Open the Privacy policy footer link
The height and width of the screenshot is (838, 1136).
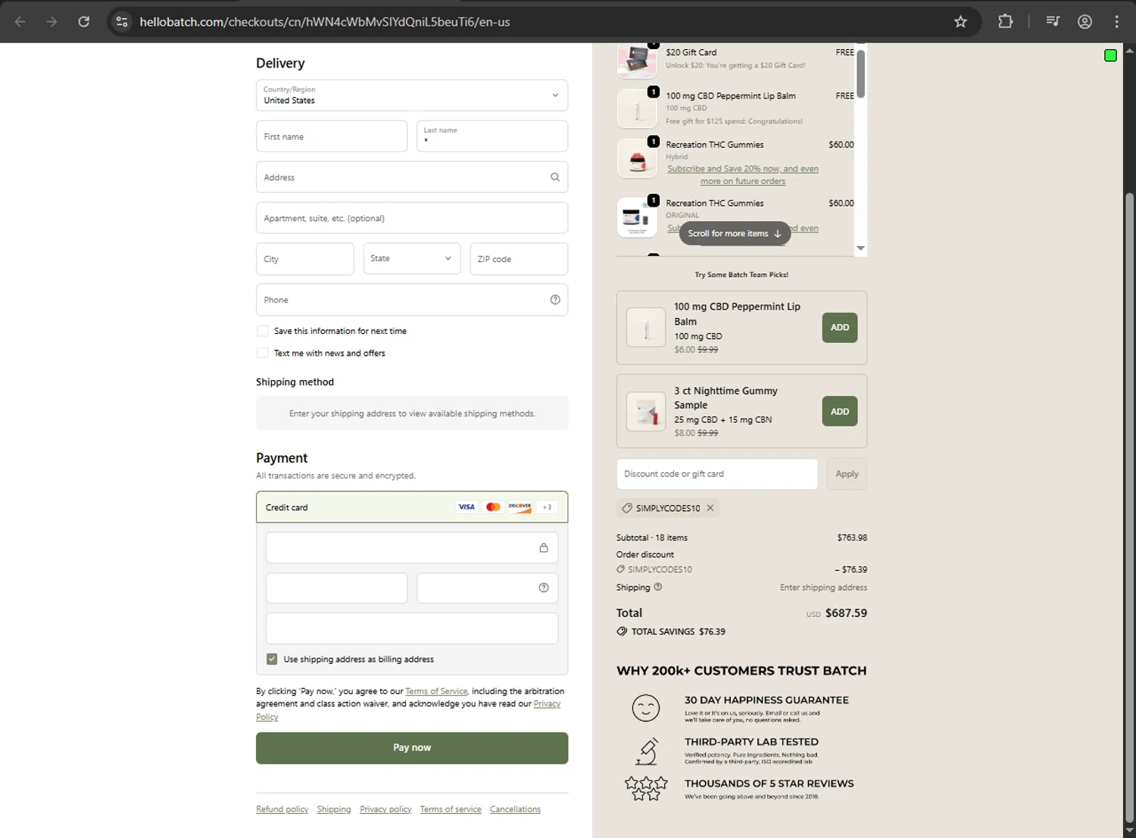coord(385,809)
